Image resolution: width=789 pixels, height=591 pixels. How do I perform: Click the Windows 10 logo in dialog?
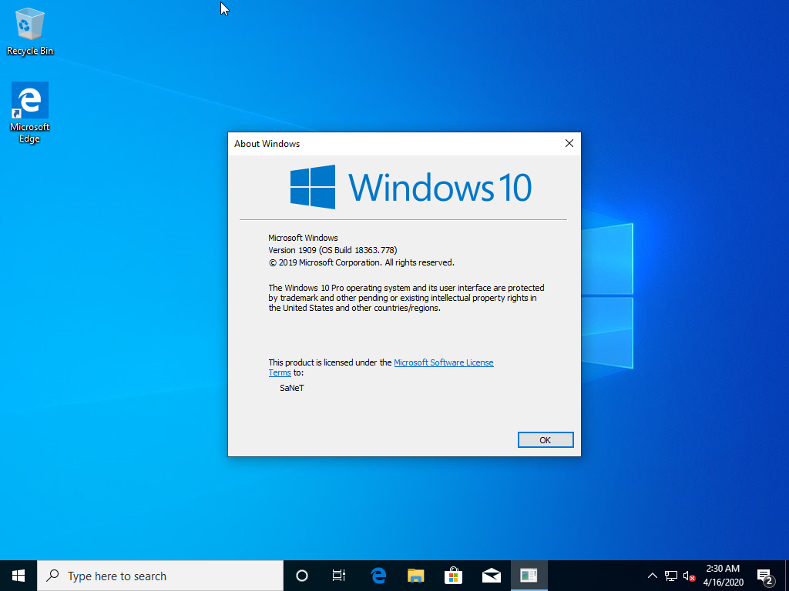tap(411, 187)
